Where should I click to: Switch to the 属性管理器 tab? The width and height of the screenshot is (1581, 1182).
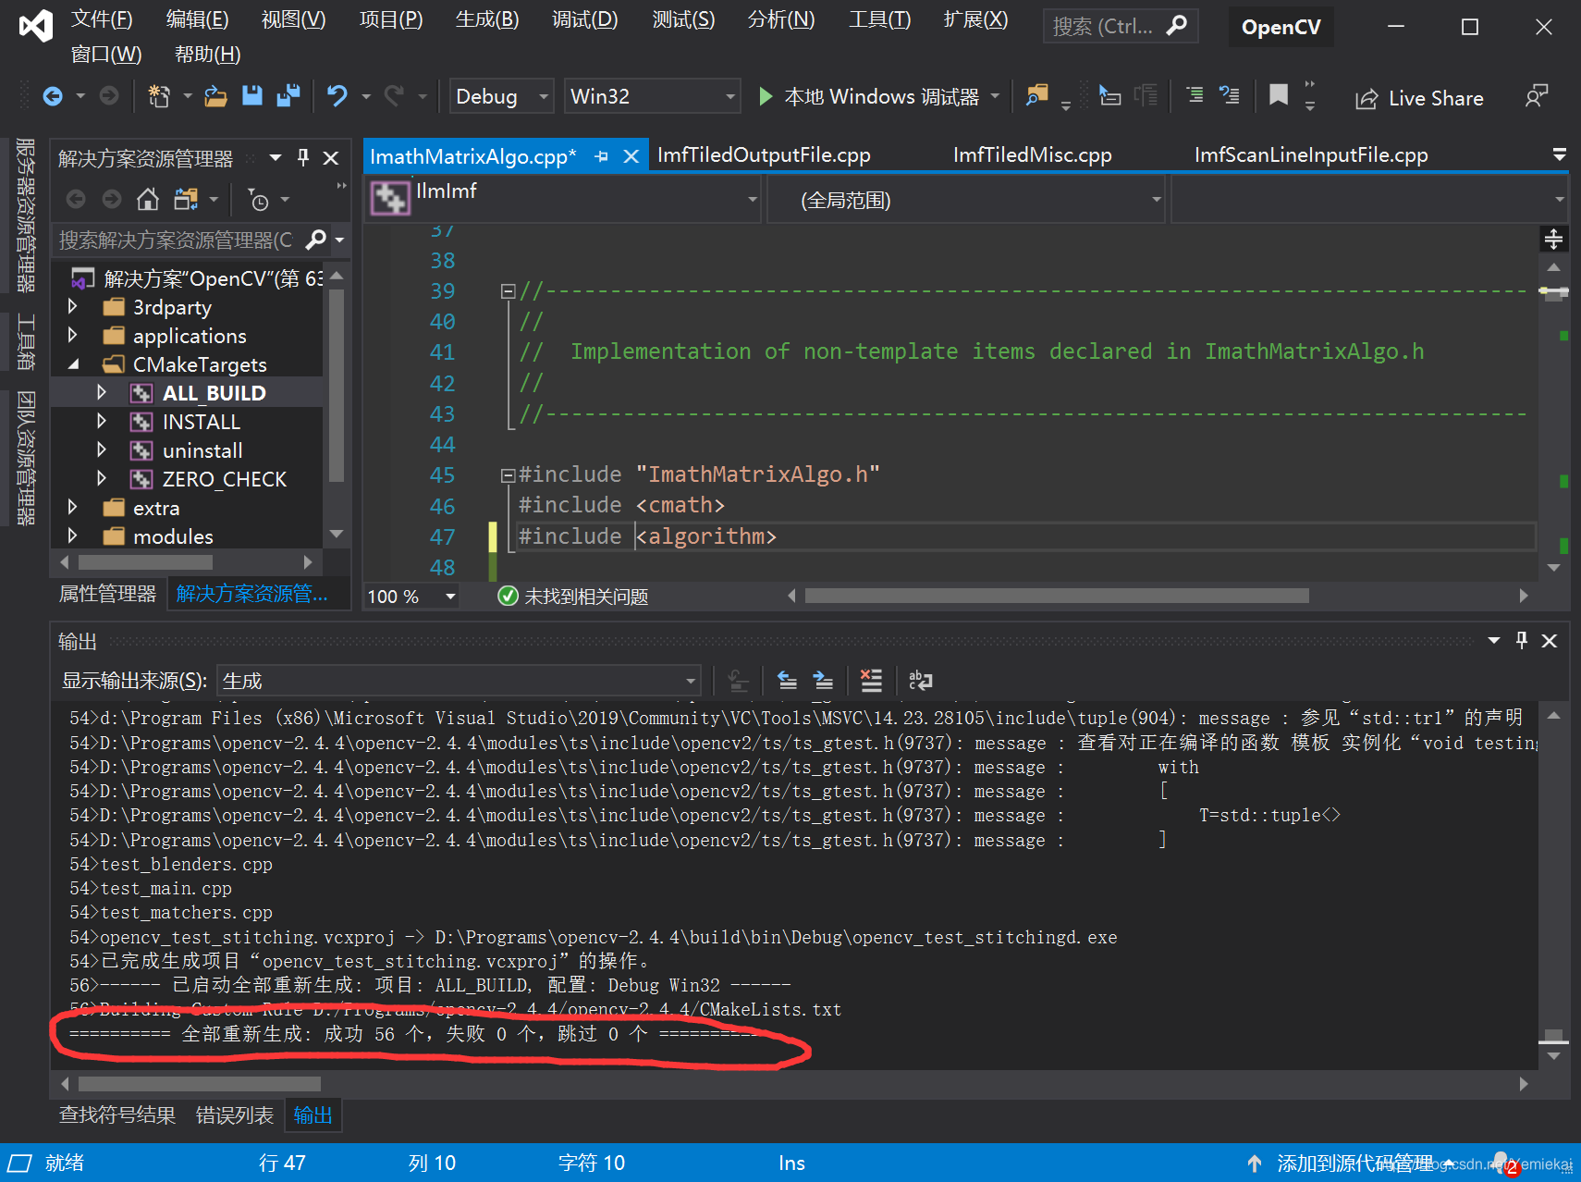coord(108,594)
